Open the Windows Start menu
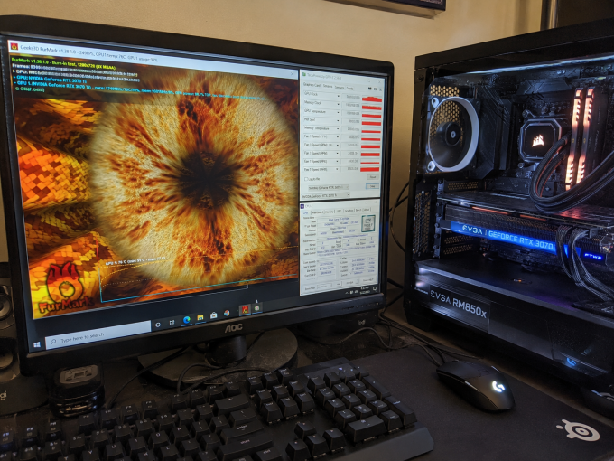Image resolution: width=614 pixels, height=461 pixels. 37,344
